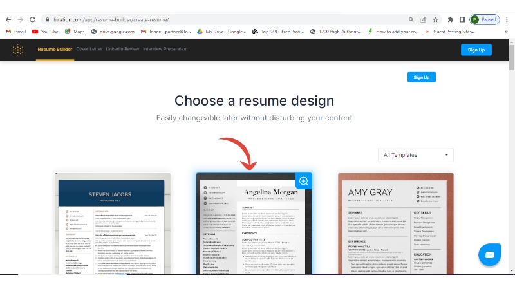This screenshot has height=289, width=515.
Task: Reload the page
Action: (32, 20)
